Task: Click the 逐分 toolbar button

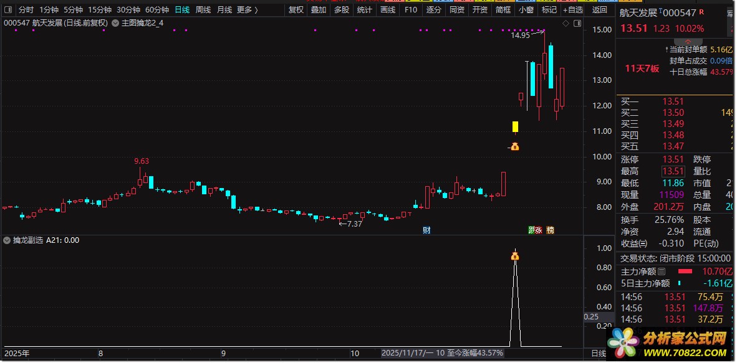Action: tap(434, 9)
